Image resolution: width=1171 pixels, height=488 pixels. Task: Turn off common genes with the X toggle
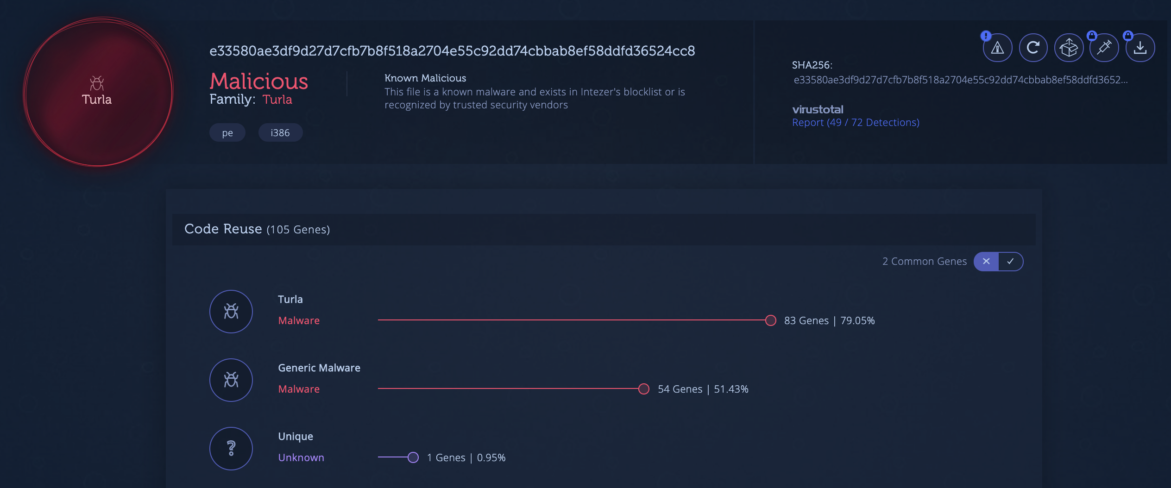(x=986, y=262)
